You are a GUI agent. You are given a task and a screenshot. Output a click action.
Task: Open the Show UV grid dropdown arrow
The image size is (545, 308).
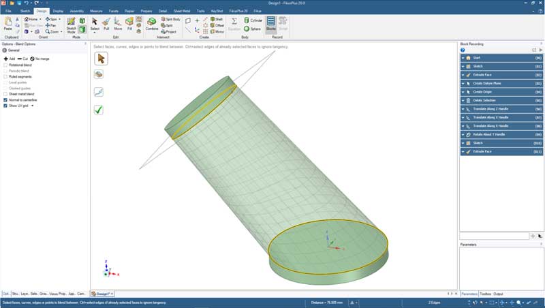coord(32,106)
